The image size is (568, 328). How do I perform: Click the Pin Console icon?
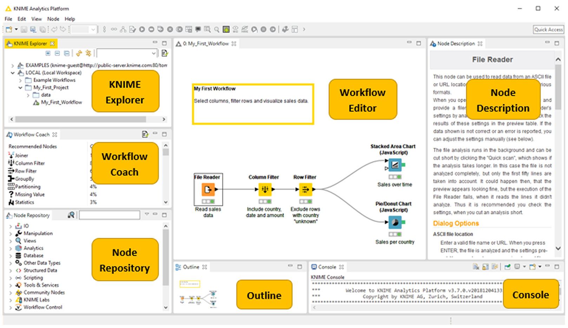[507, 267]
